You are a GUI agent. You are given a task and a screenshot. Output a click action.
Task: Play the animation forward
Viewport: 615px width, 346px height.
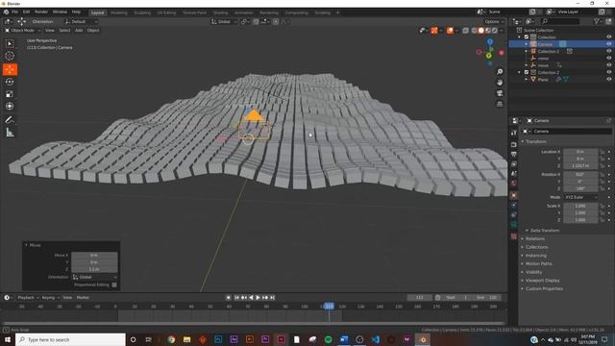(258, 298)
